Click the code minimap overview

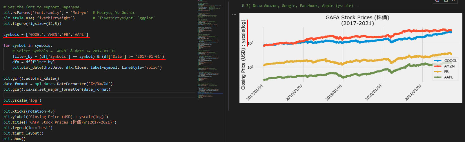click(210, 49)
